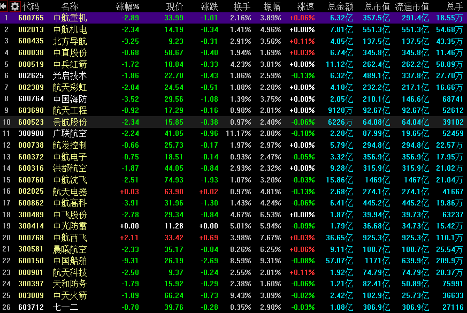Select stock name 航天科技
Screen dimensions: 467x313
pyautogui.click(x=70, y=272)
